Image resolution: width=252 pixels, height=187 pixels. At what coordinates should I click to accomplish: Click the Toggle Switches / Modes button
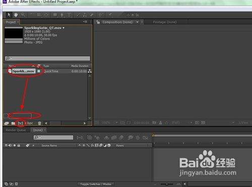(96, 184)
